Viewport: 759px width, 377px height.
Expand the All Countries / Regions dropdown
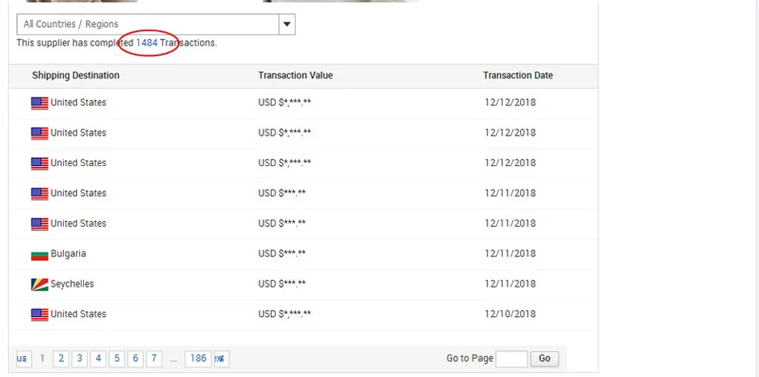click(287, 24)
